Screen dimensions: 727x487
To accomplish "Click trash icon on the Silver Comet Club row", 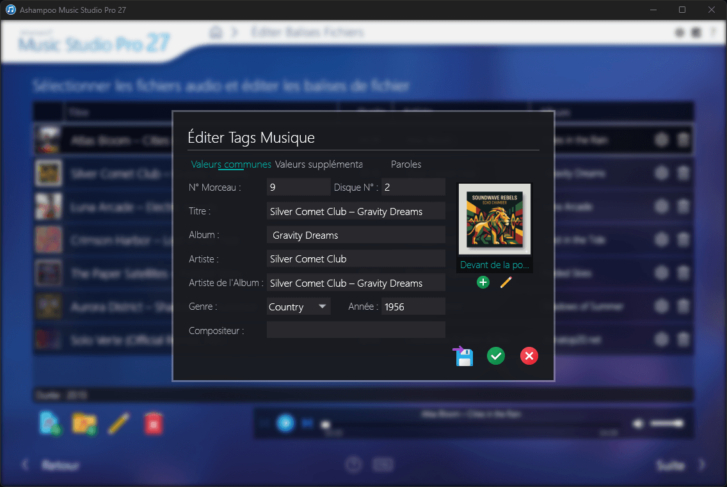I will click(683, 173).
